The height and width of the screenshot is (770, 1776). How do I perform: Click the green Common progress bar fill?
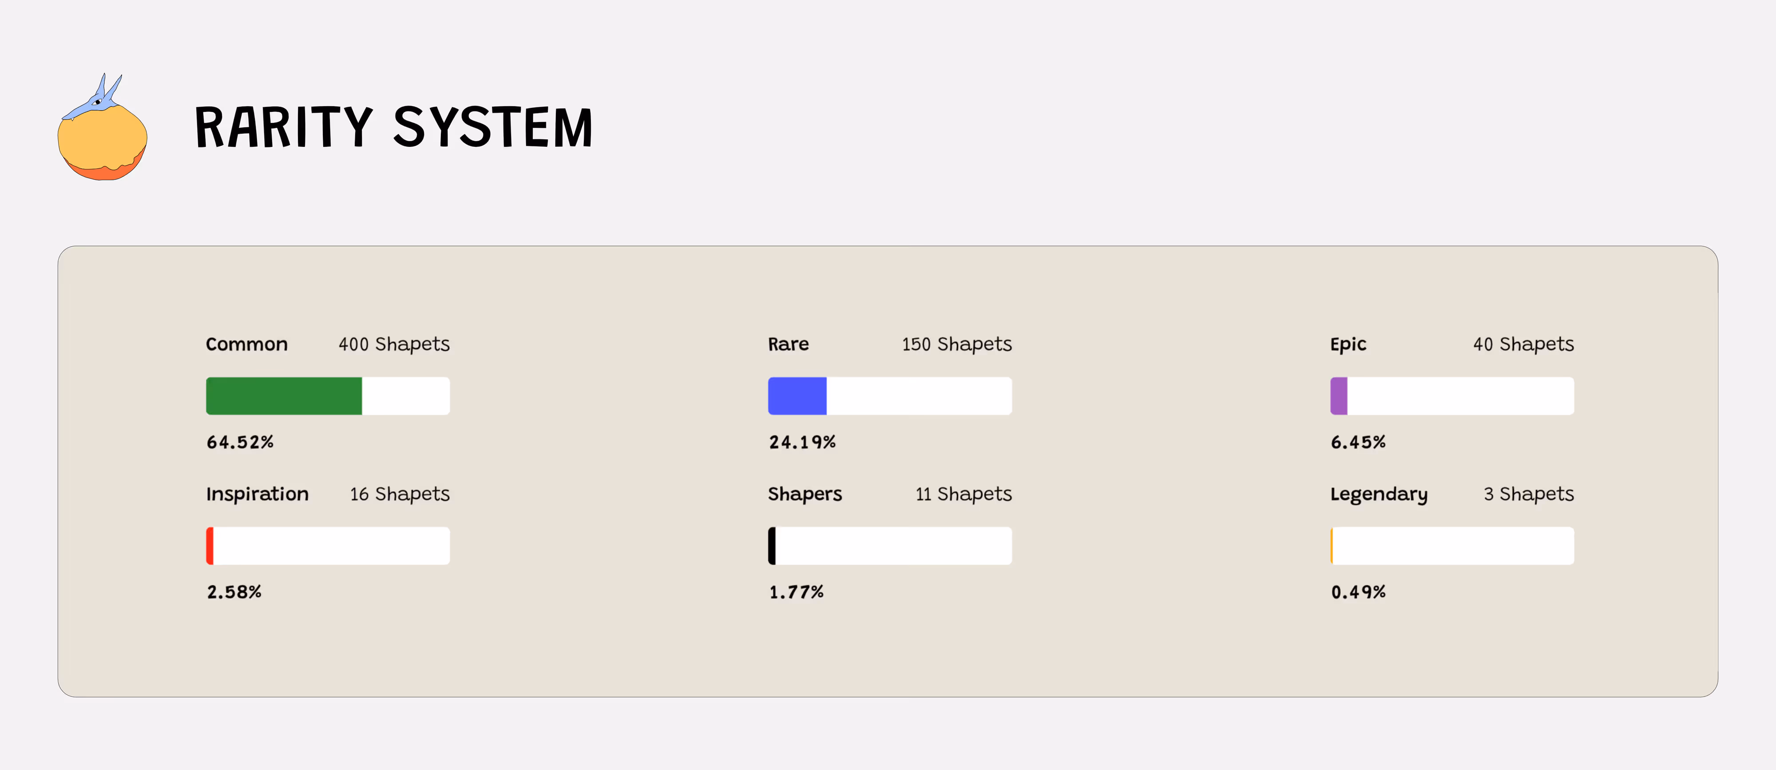pyautogui.click(x=283, y=396)
